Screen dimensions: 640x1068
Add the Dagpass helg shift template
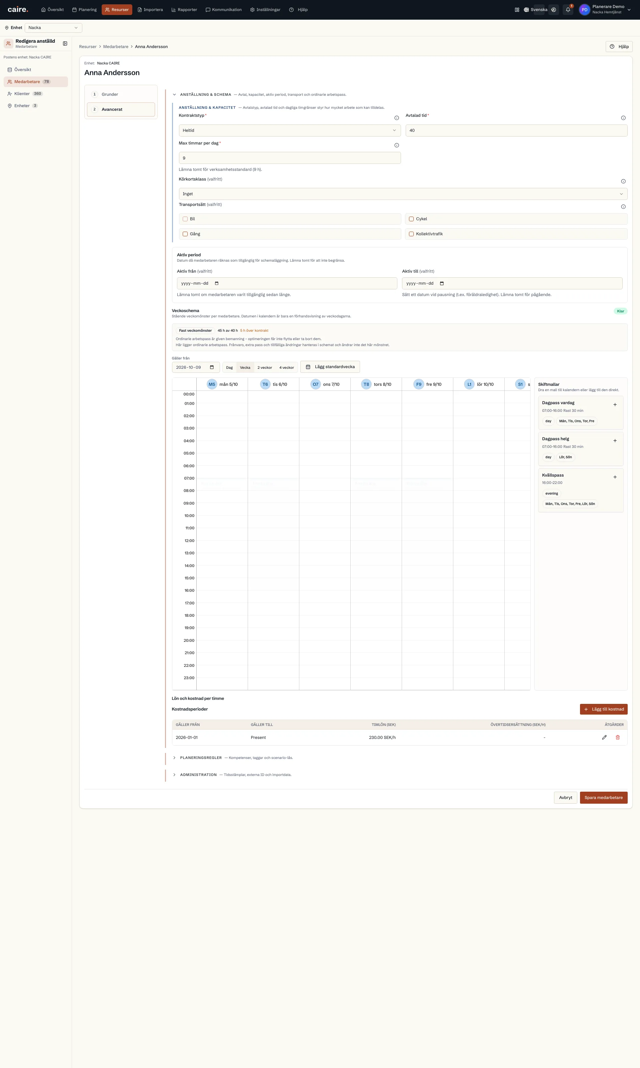pos(615,441)
